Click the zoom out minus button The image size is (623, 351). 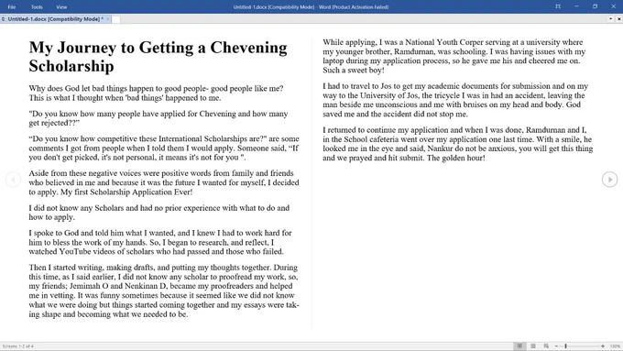click(x=556, y=346)
